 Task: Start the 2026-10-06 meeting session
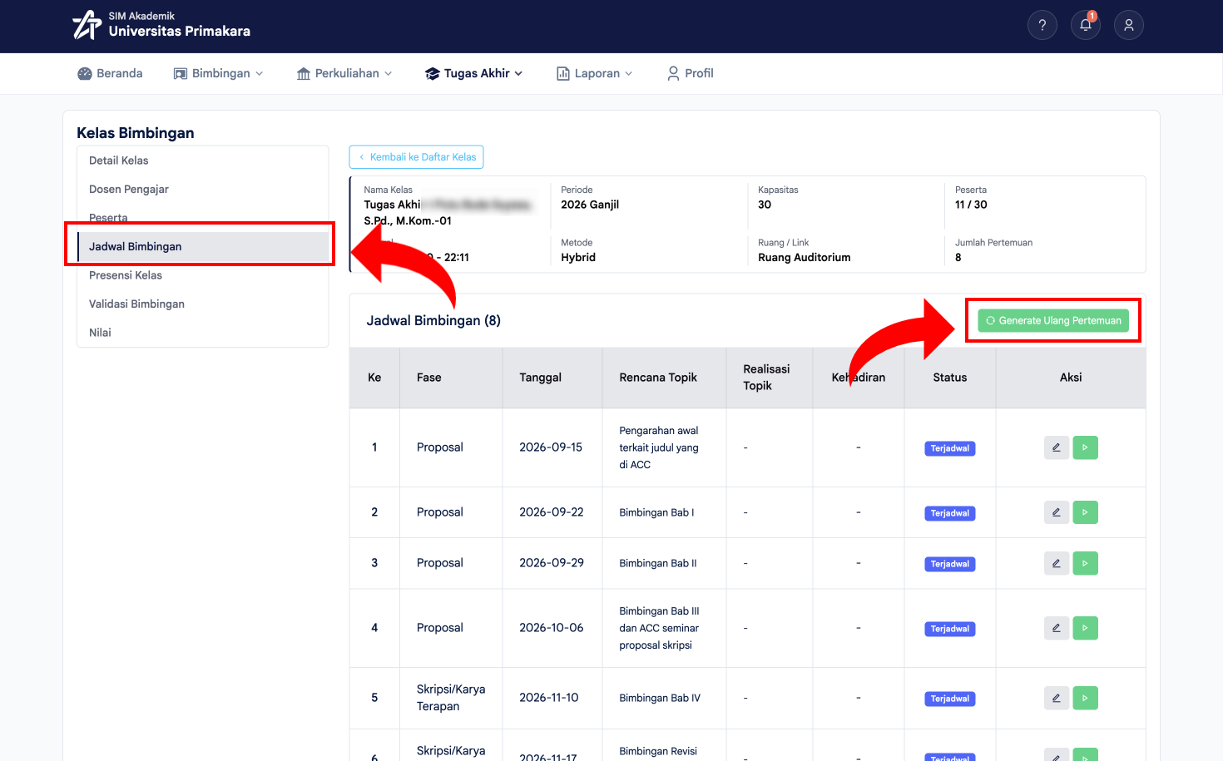pos(1085,628)
